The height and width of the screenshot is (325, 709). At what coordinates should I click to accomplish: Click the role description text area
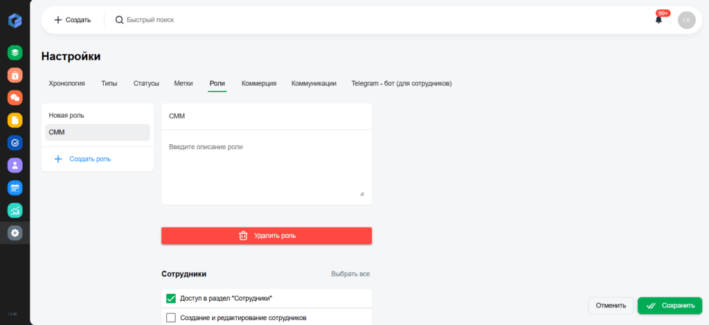click(x=267, y=168)
